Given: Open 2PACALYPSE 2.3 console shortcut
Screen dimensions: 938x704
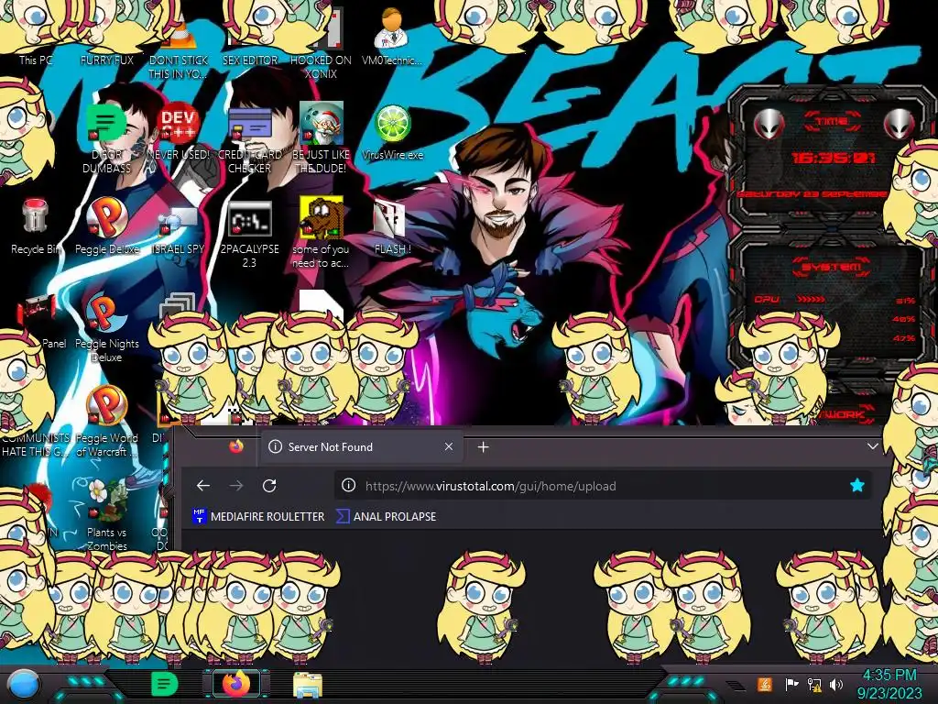Looking at the screenshot, I should (x=249, y=234).
